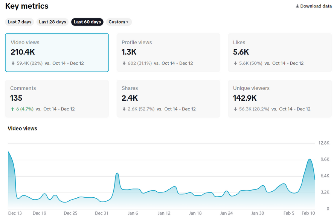
Task: Choose the Unique viewers metric card
Action: coord(280,98)
